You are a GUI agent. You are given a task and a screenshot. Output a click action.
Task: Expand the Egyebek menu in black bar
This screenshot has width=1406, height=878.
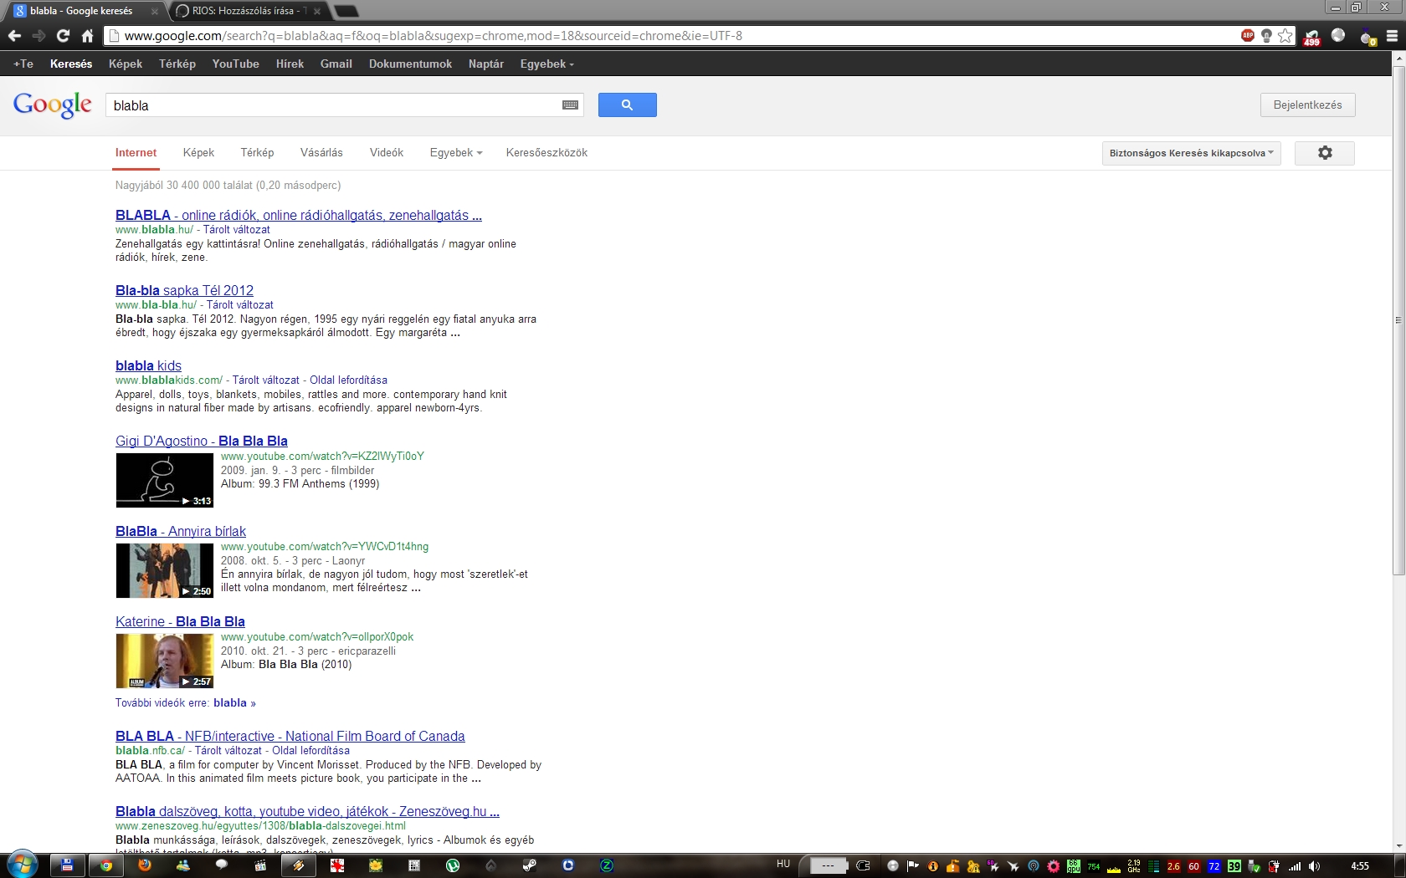[x=546, y=64]
